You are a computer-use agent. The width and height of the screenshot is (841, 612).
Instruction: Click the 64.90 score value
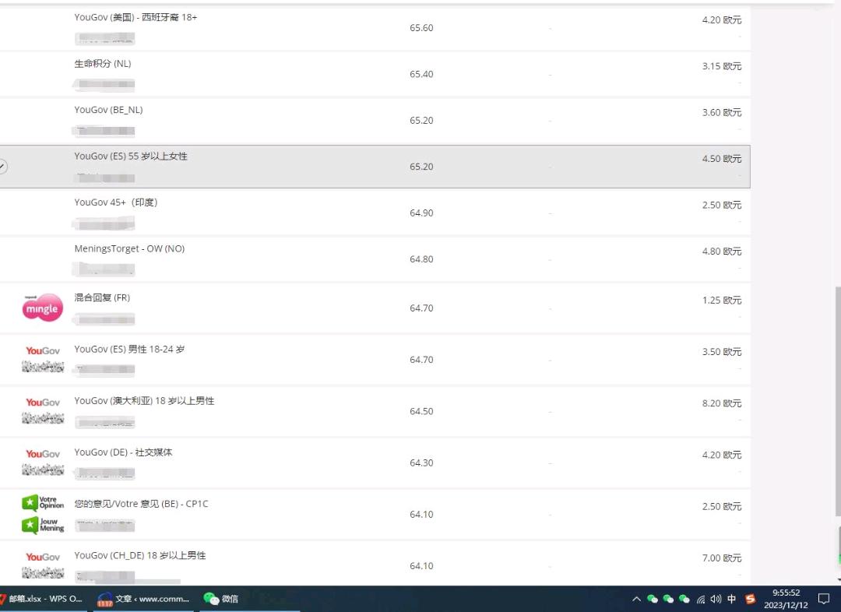[x=421, y=213]
